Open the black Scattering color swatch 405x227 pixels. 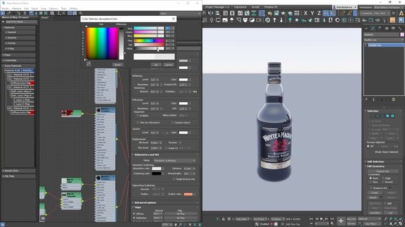pos(156,174)
